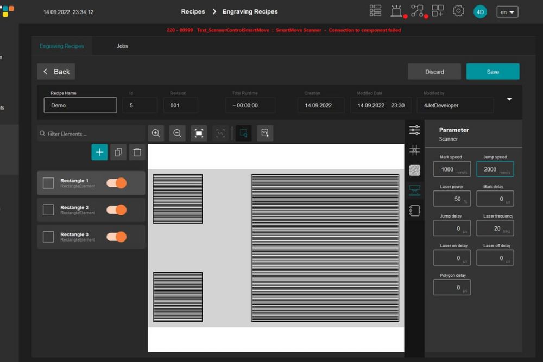
Task: Open settings via the gear icon
Action: 458,11
